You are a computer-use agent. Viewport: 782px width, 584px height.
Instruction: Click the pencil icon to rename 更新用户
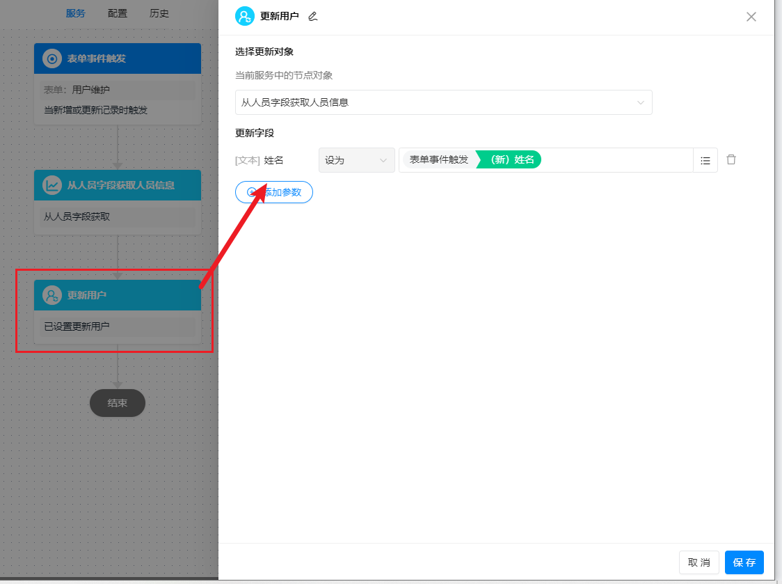[312, 16]
